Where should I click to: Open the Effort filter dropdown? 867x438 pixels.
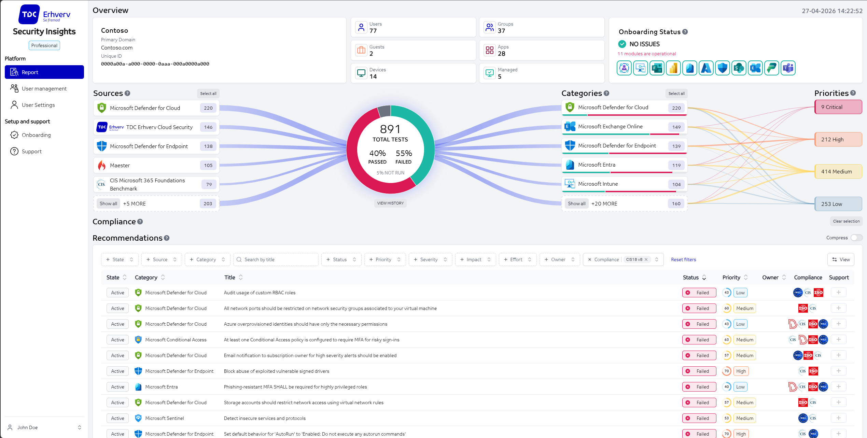click(518, 259)
